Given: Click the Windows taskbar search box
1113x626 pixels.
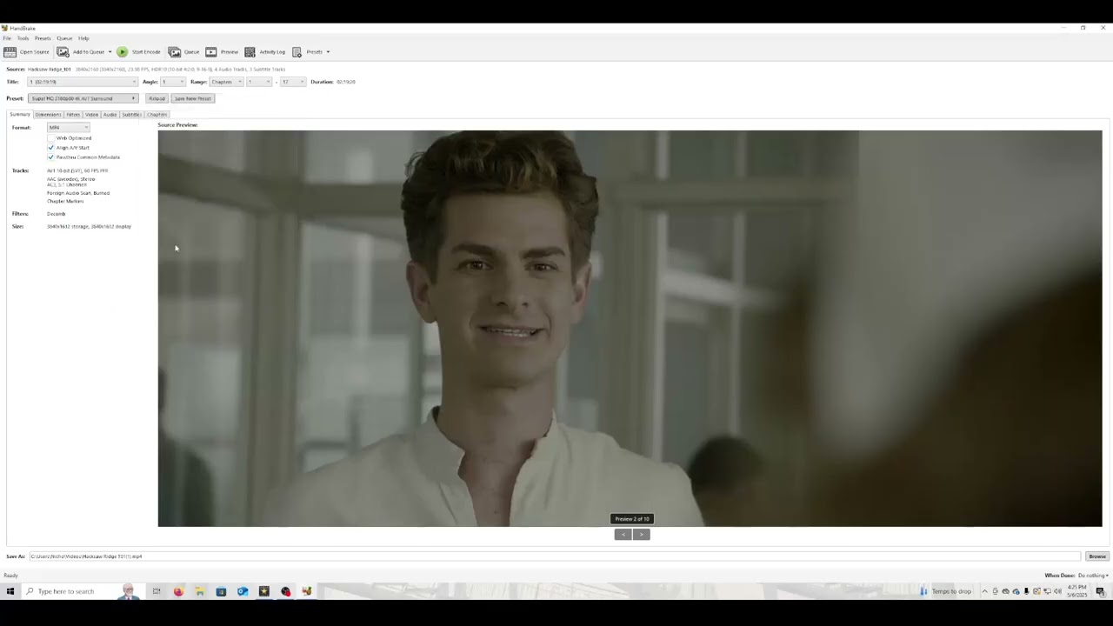Looking at the screenshot, I should pyautogui.click(x=83, y=591).
